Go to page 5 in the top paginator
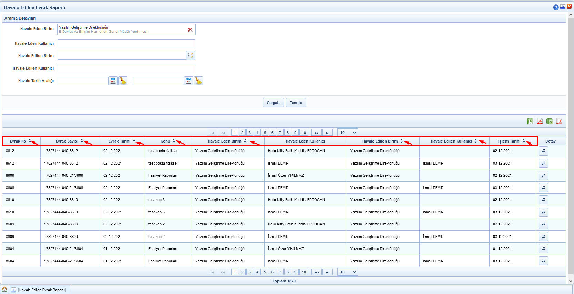This screenshot has width=574, height=294. click(265, 133)
